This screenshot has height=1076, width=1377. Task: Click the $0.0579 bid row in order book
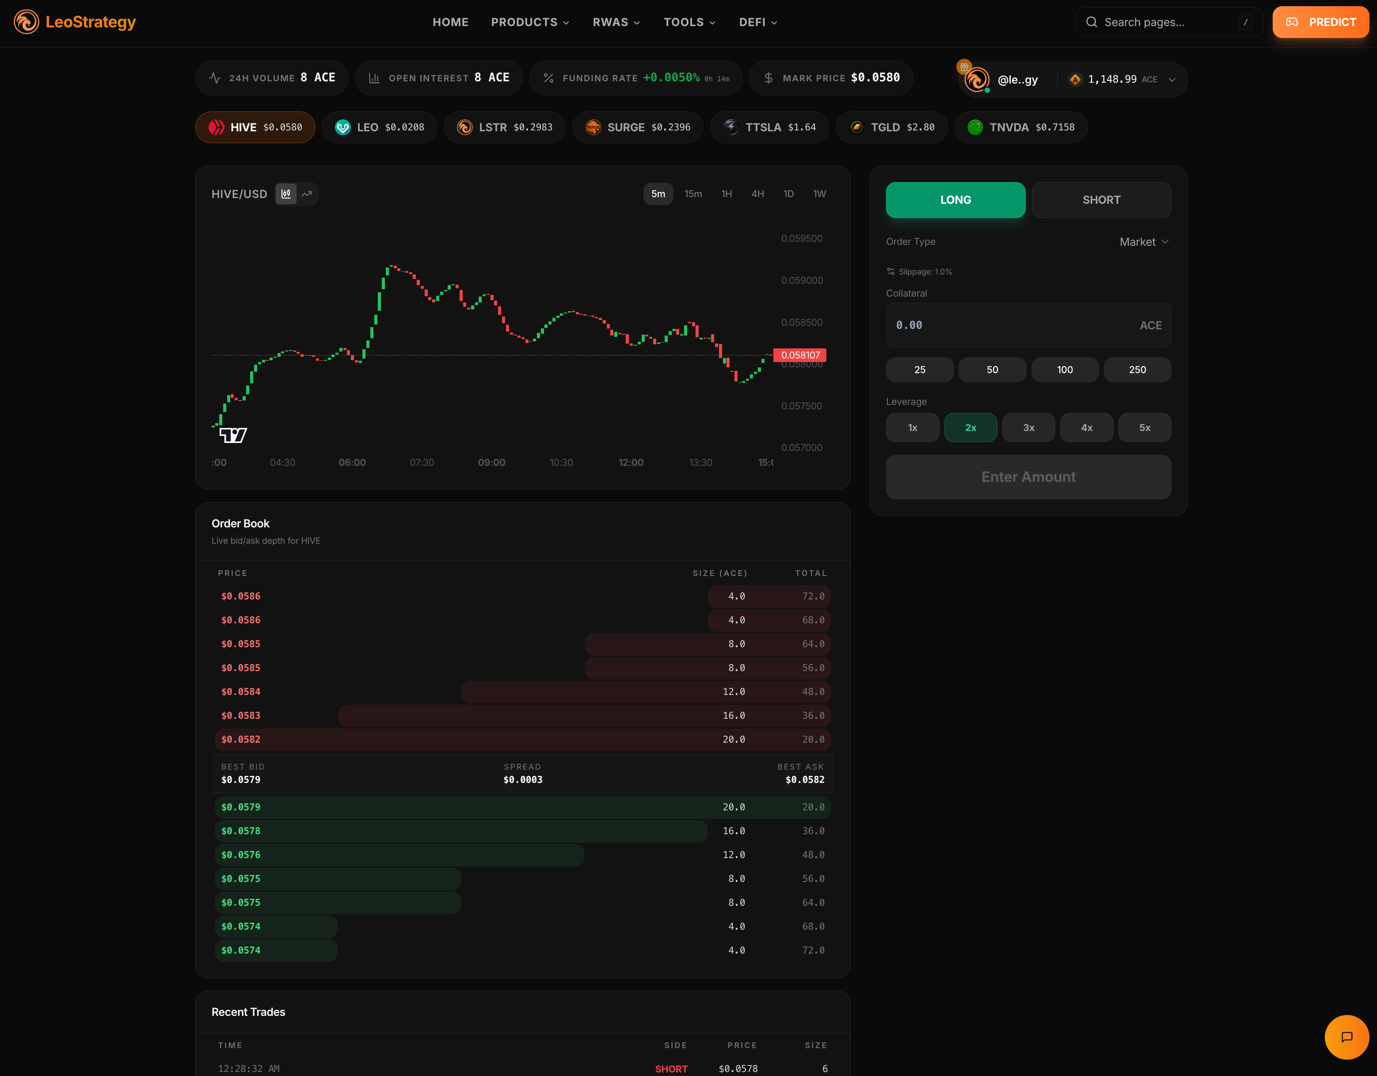point(523,807)
